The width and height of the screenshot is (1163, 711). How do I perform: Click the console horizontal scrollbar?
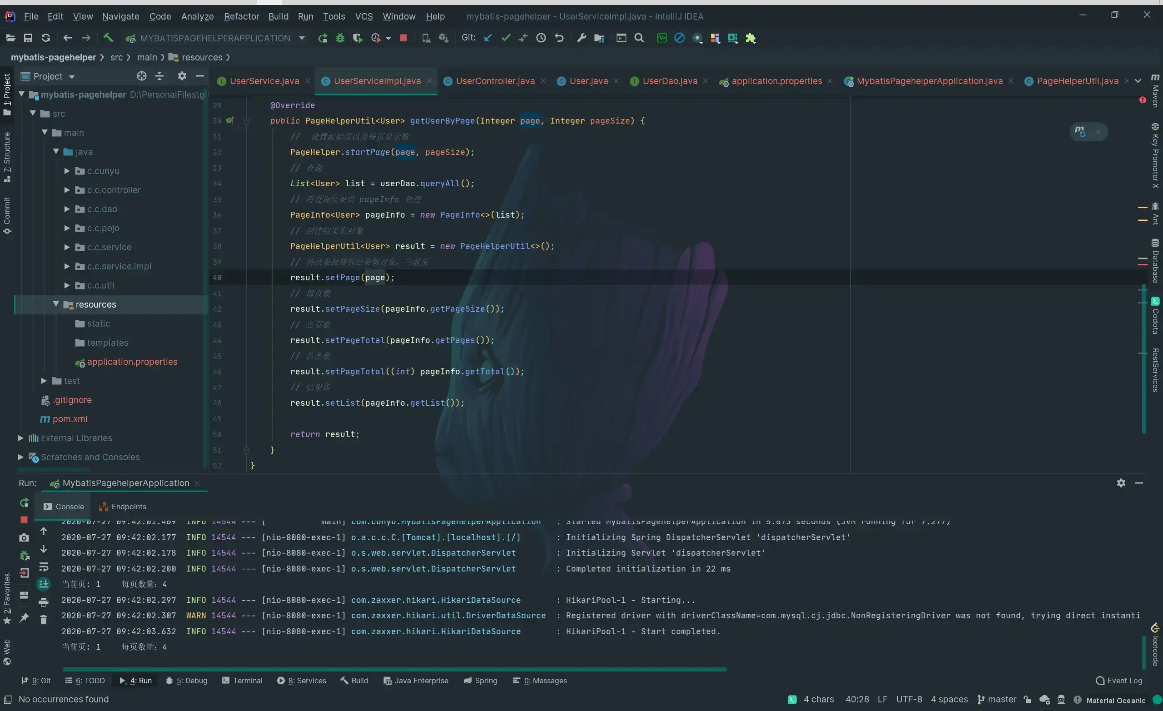pyautogui.click(x=394, y=670)
